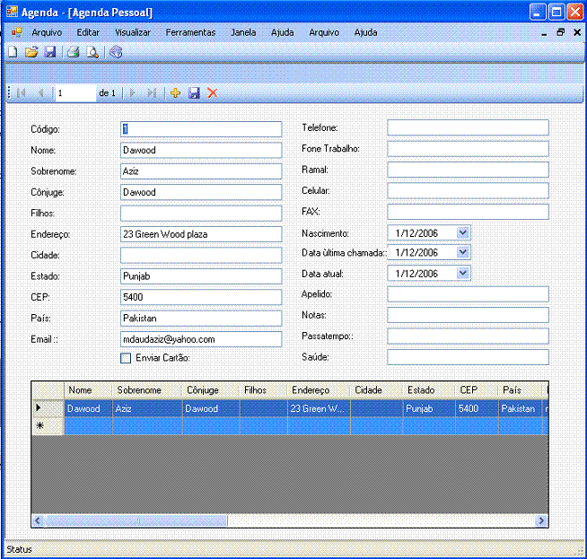Click the Cônjuge column header
The image size is (587, 559).
pos(211,390)
